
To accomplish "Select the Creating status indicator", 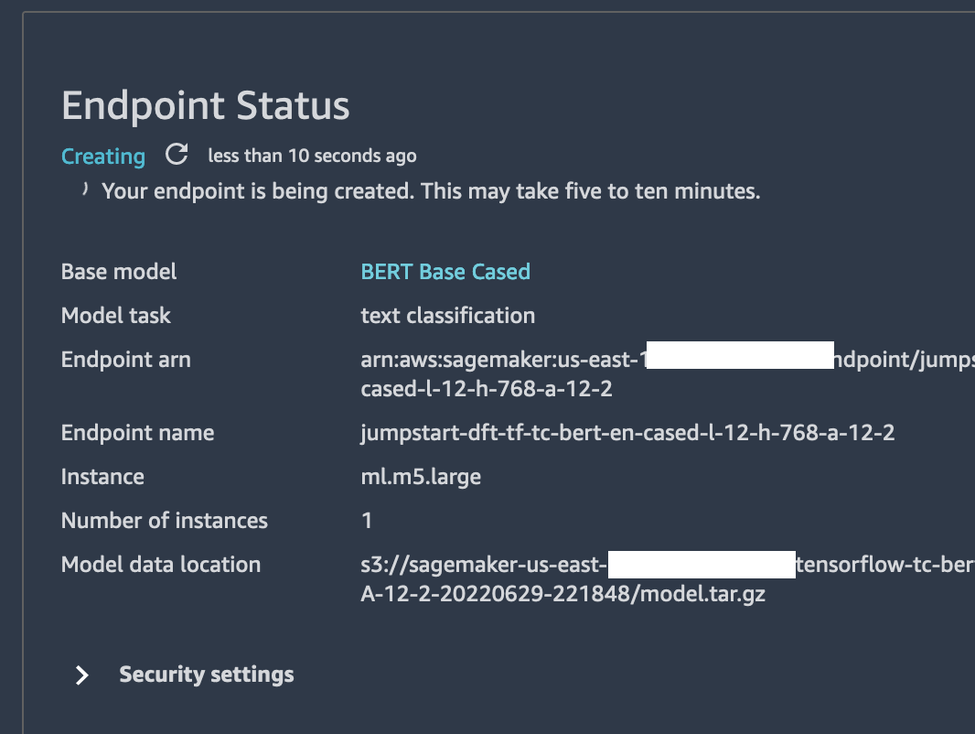I will pos(102,157).
